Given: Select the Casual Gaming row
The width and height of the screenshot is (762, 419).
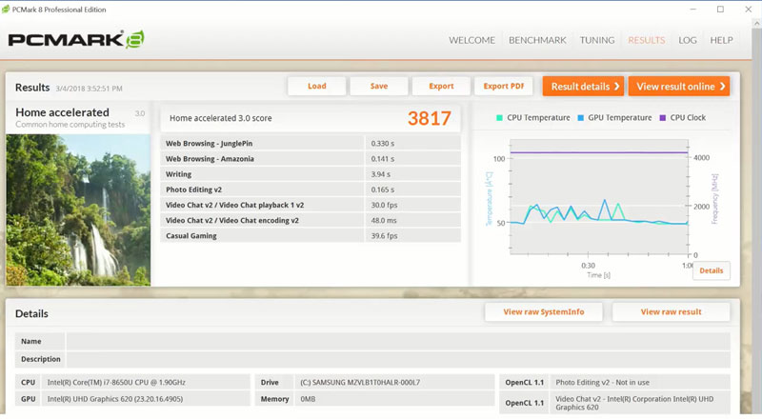Looking at the screenshot, I should (311, 236).
